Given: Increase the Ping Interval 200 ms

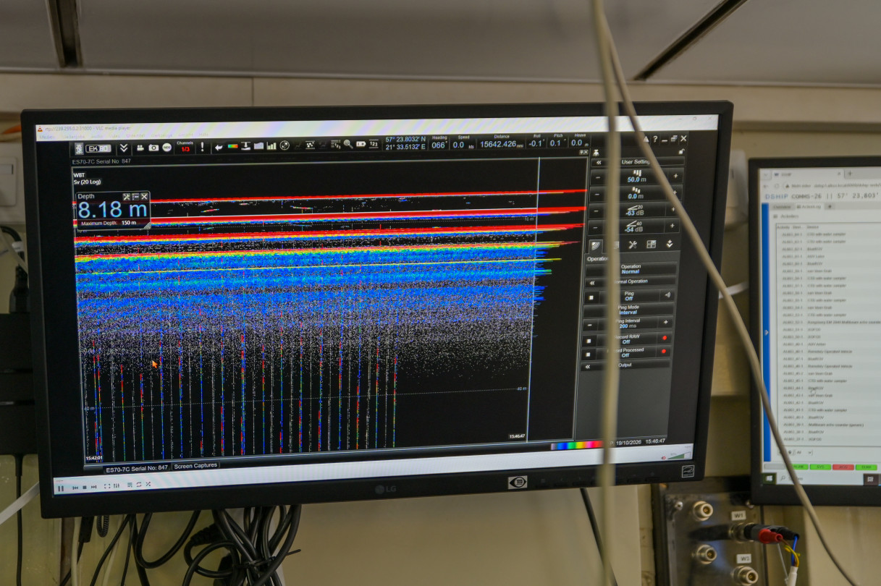Looking at the screenshot, I should pos(666,322).
